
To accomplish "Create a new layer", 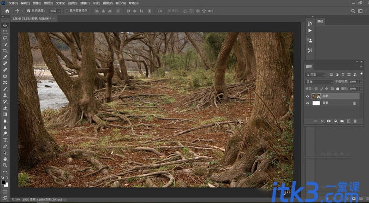I will click(349, 121).
